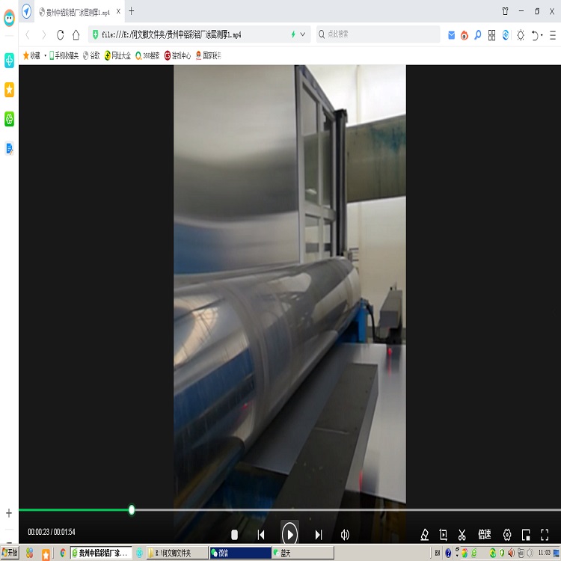The width and height of the screenshot is (561, 561).
Task: Toggle picture-in-picture mini window
Action: (526, 535)
